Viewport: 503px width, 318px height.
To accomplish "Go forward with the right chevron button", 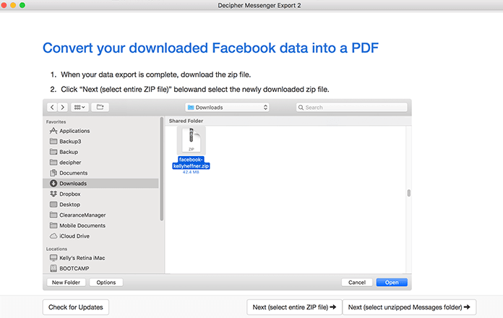I will pos(63,107).
